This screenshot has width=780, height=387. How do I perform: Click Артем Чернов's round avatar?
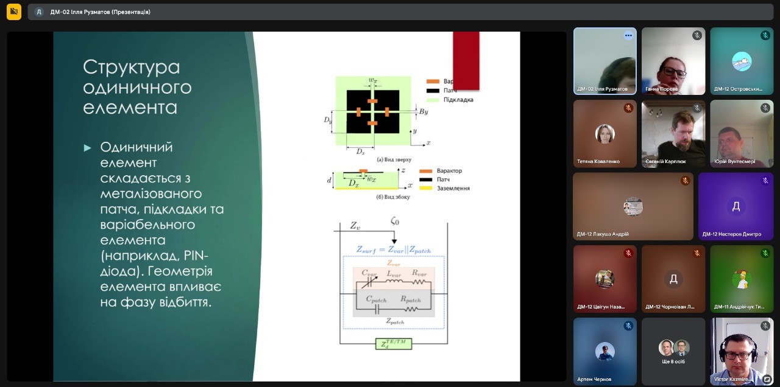605,351
